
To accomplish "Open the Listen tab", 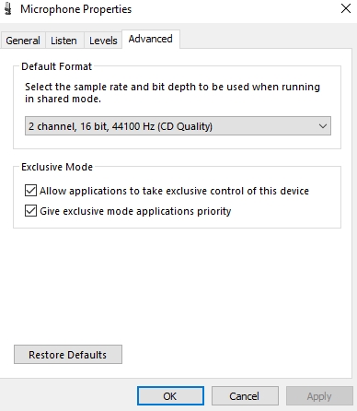I will pos(63,41).
